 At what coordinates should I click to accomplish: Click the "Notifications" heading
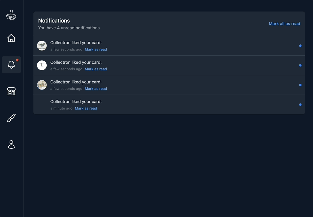tap(54, 21)
